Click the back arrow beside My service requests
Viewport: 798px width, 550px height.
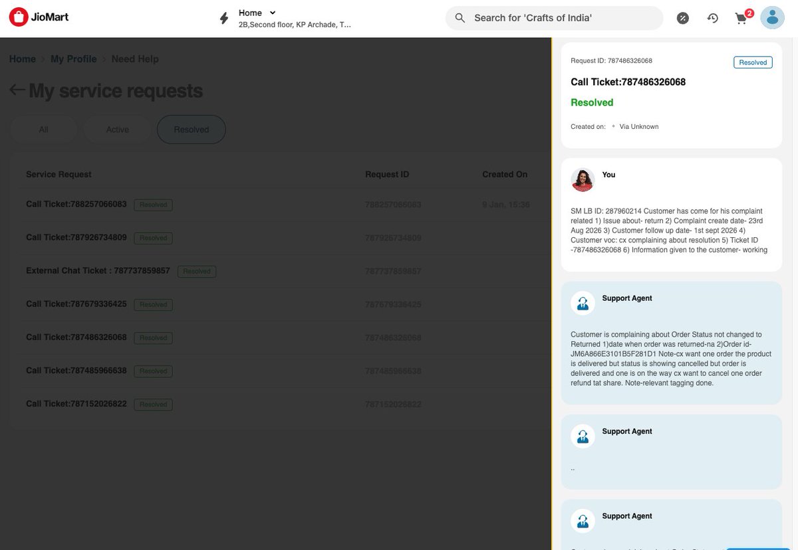(x=17, y=90)
